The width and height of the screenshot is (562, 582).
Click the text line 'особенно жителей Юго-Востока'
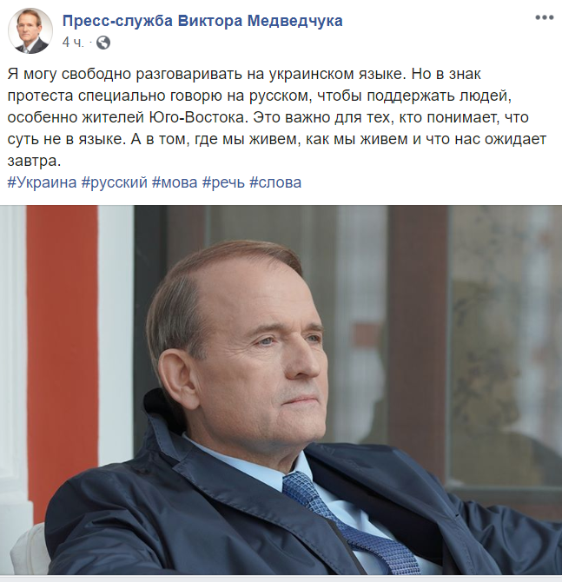(x=127, y=117)
